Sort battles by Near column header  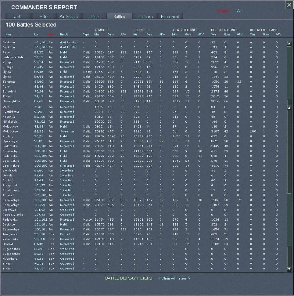click(8, 35)
